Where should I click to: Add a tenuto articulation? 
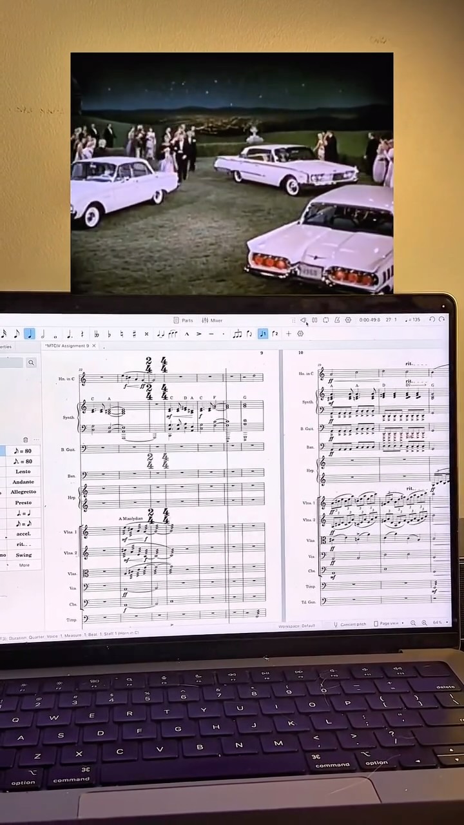(211, 334)
